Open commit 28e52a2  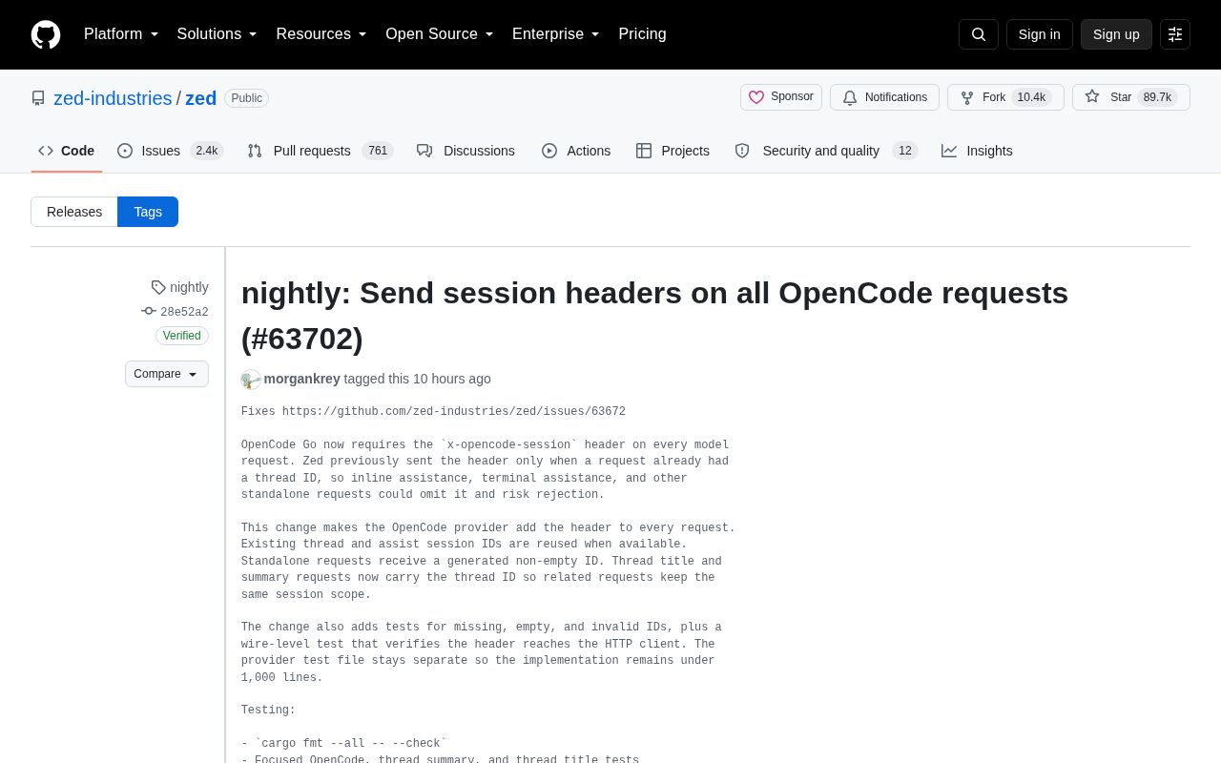click(184, 312)
